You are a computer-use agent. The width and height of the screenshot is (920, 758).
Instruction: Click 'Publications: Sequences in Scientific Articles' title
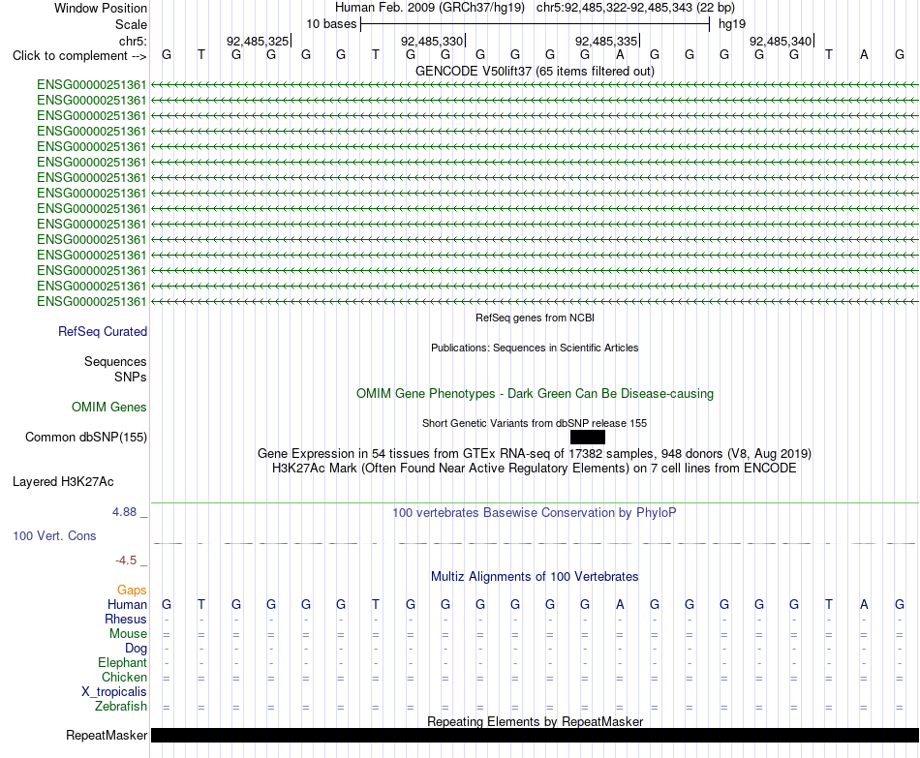535,348
